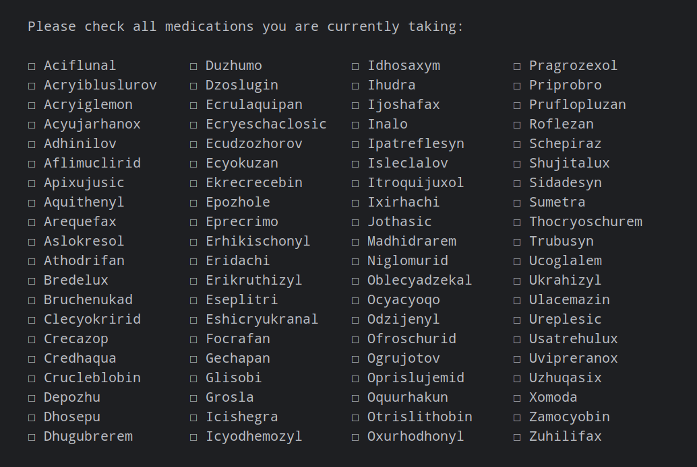Check the Dhugubrerem checkbox

[x=32, y=437]
